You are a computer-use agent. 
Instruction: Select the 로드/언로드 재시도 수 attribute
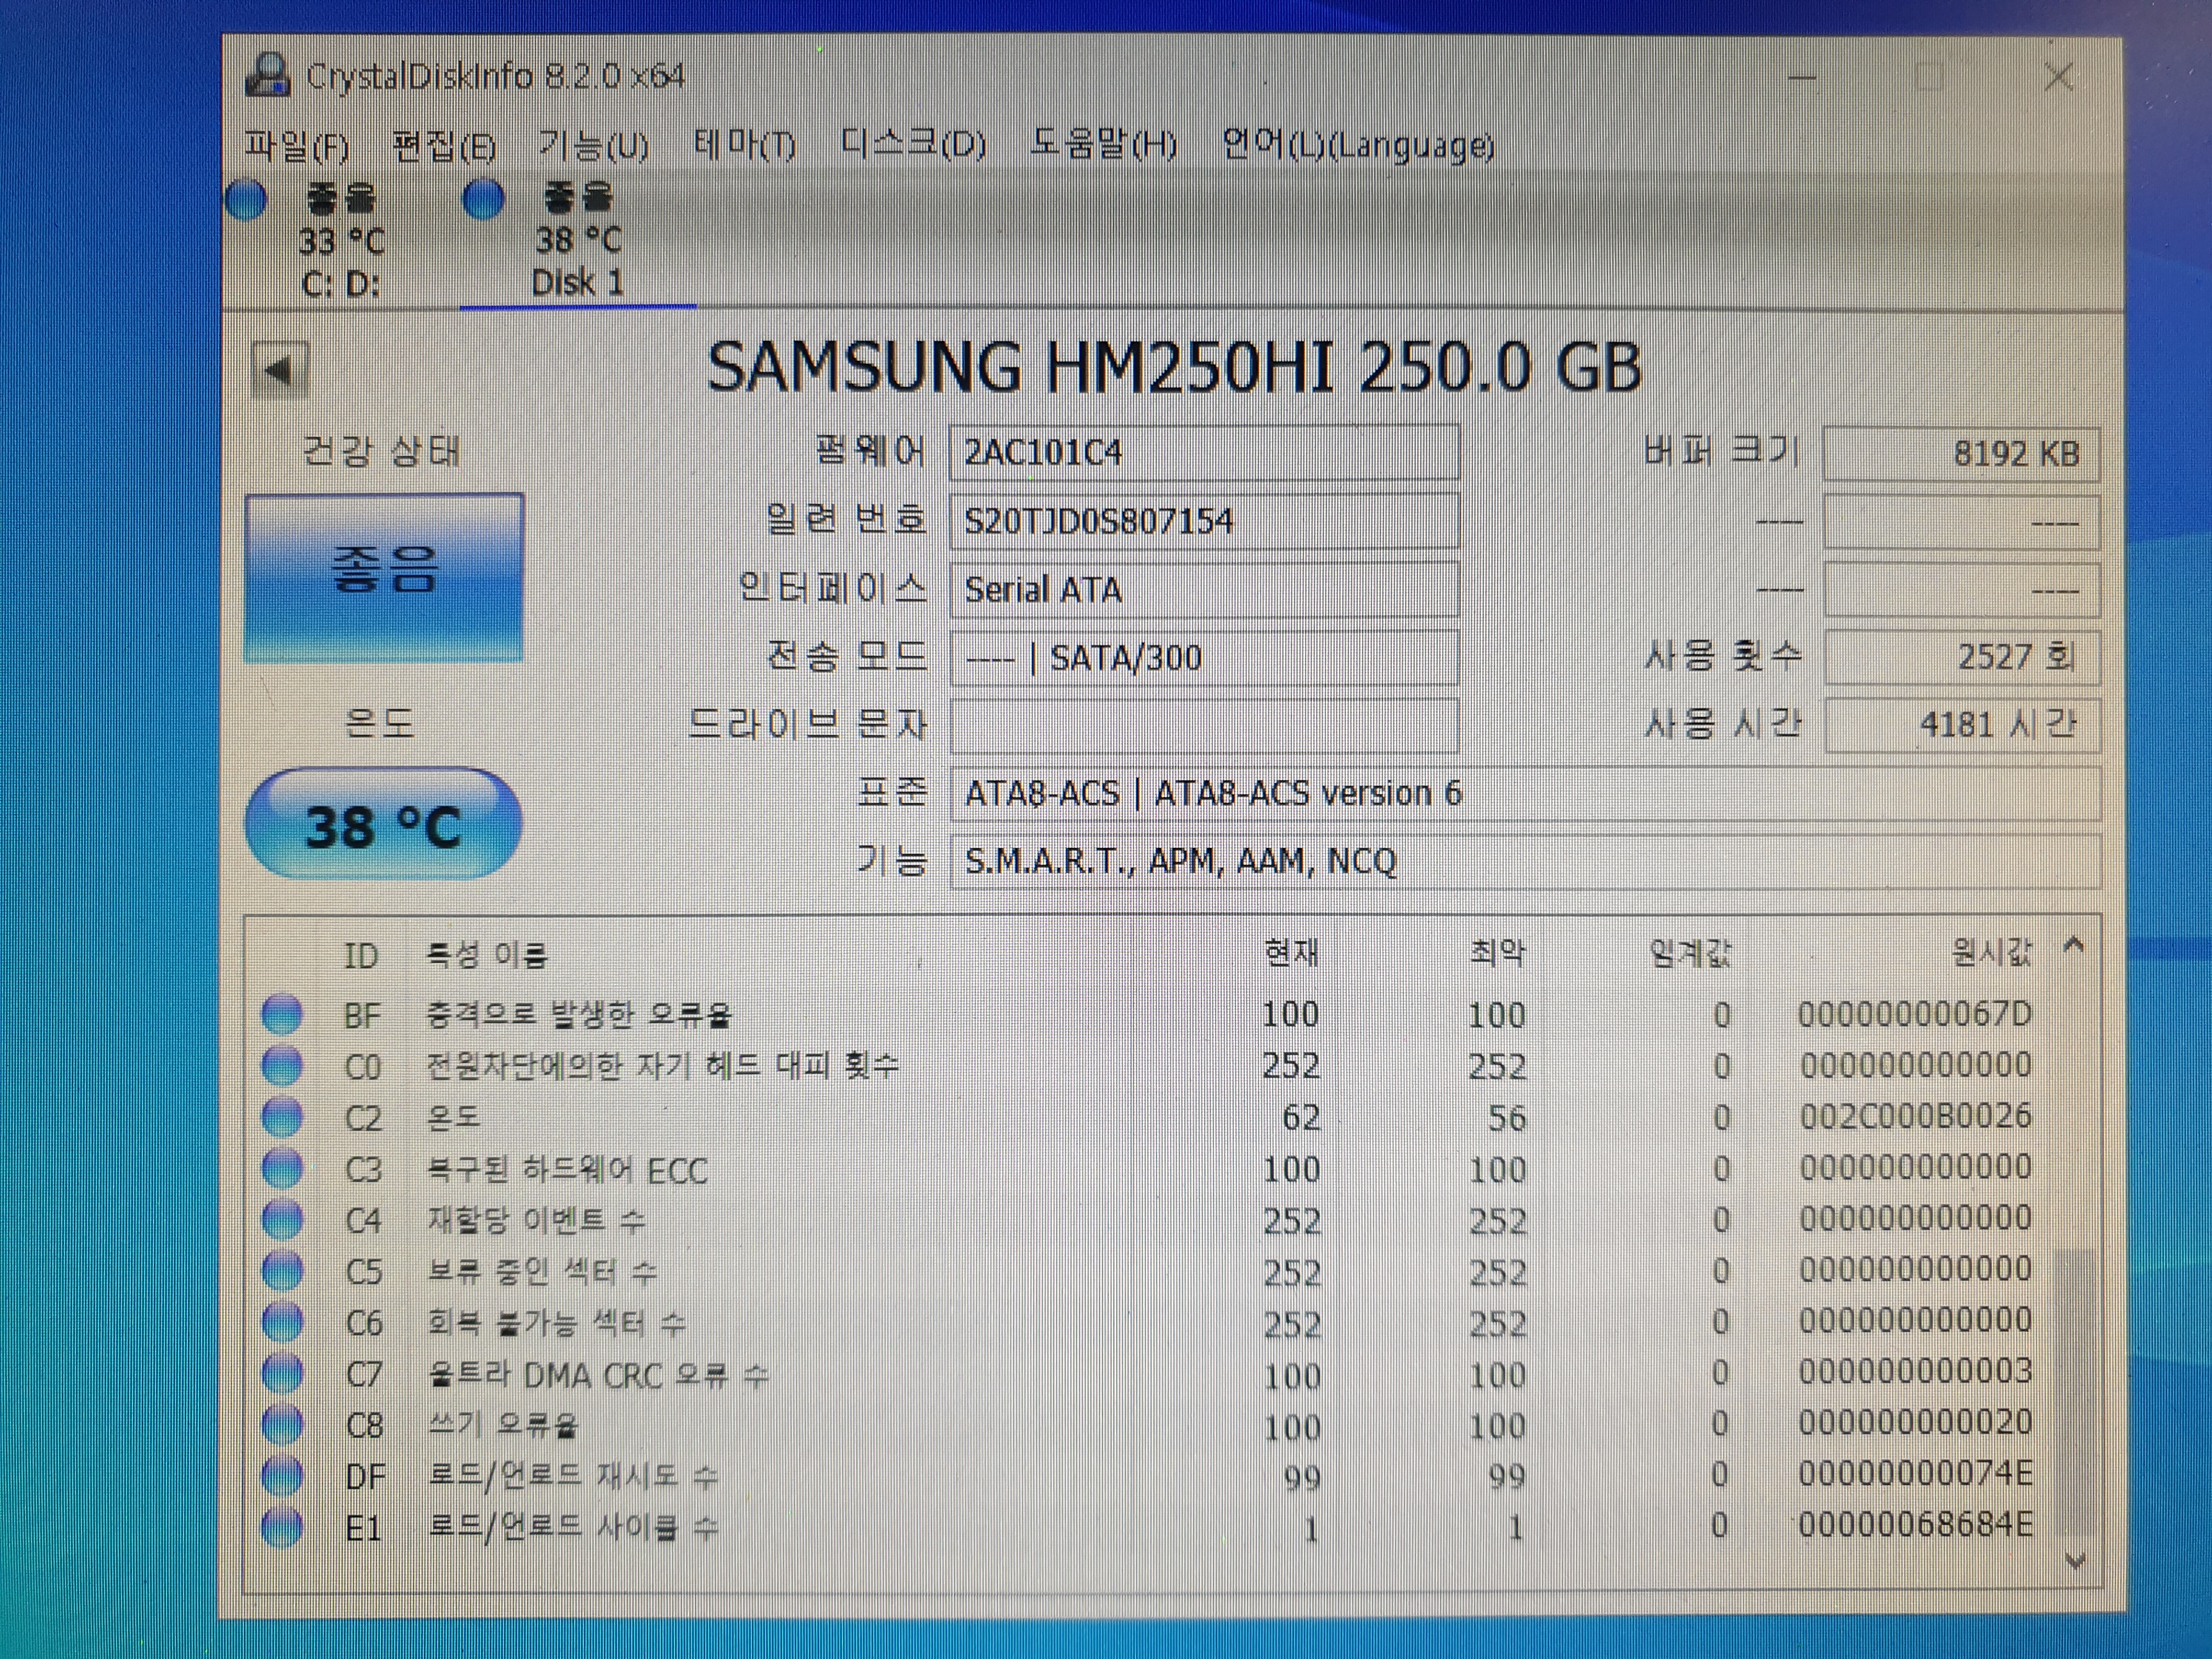pos(573,1477)
